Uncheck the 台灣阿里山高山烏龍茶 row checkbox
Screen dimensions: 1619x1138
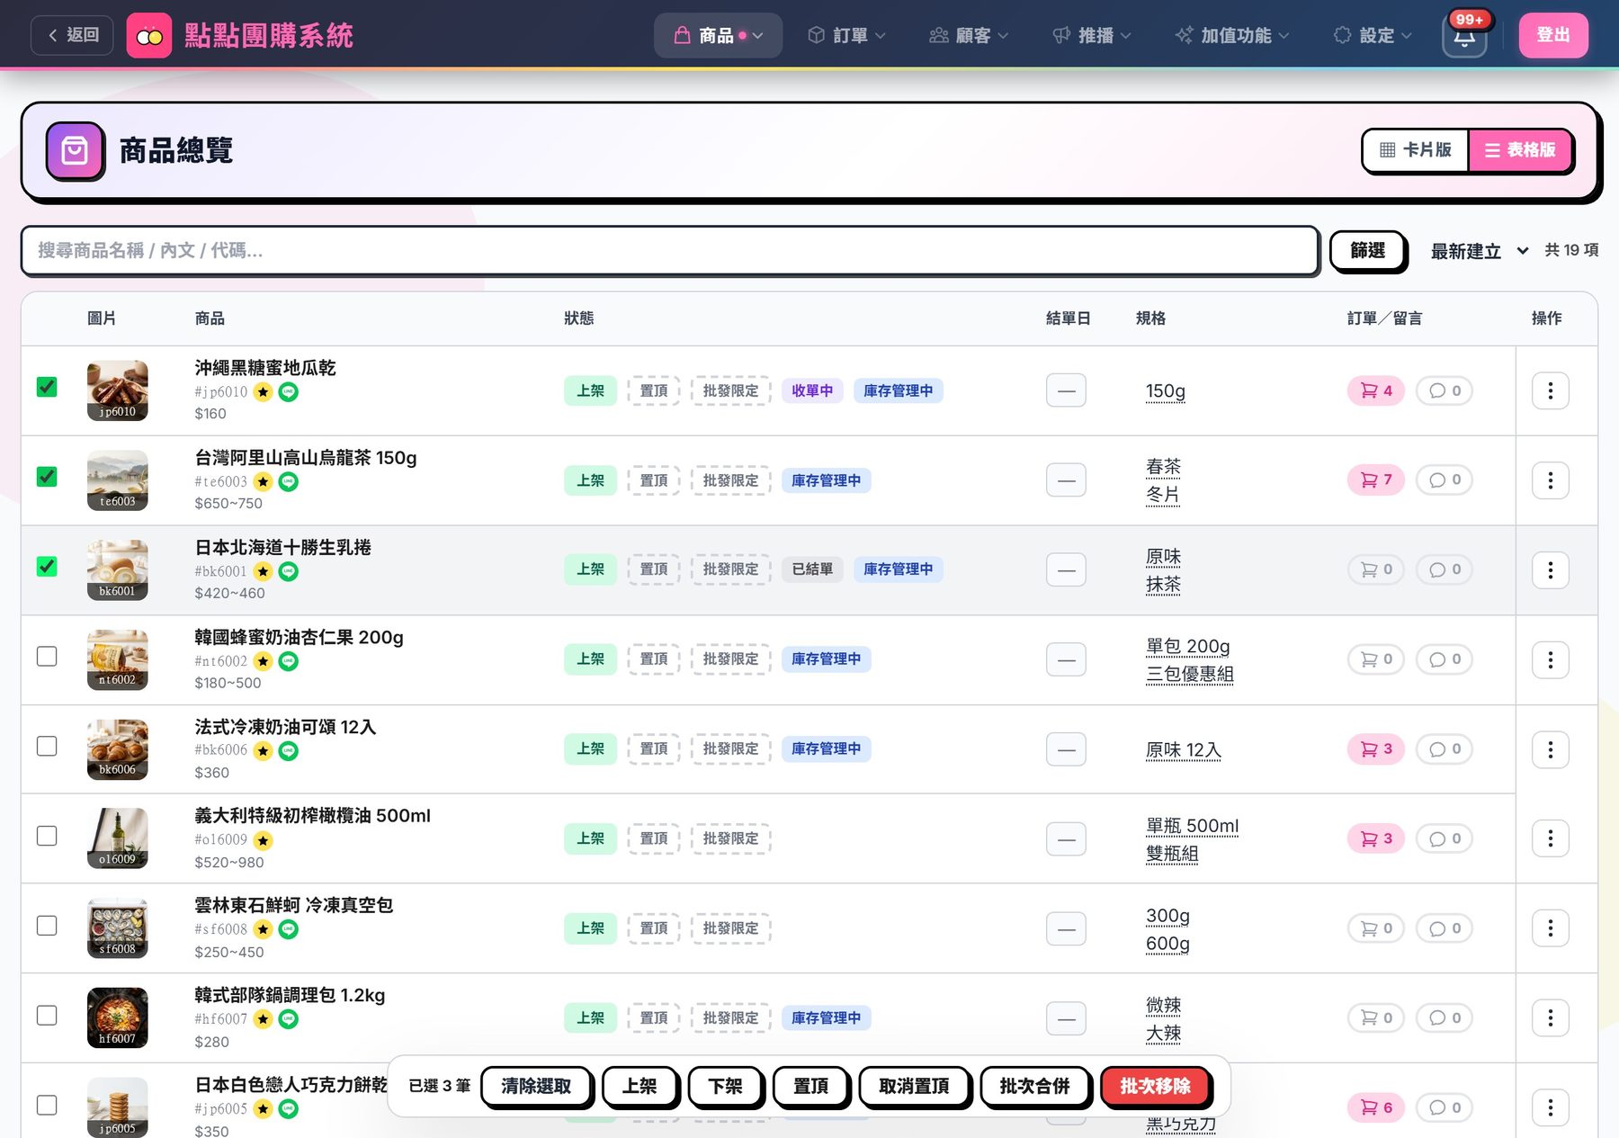click(x=47, y=477)
